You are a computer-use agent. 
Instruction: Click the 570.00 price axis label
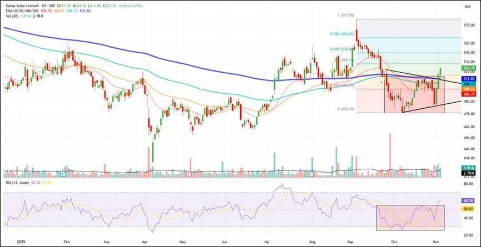coord(468,26)
